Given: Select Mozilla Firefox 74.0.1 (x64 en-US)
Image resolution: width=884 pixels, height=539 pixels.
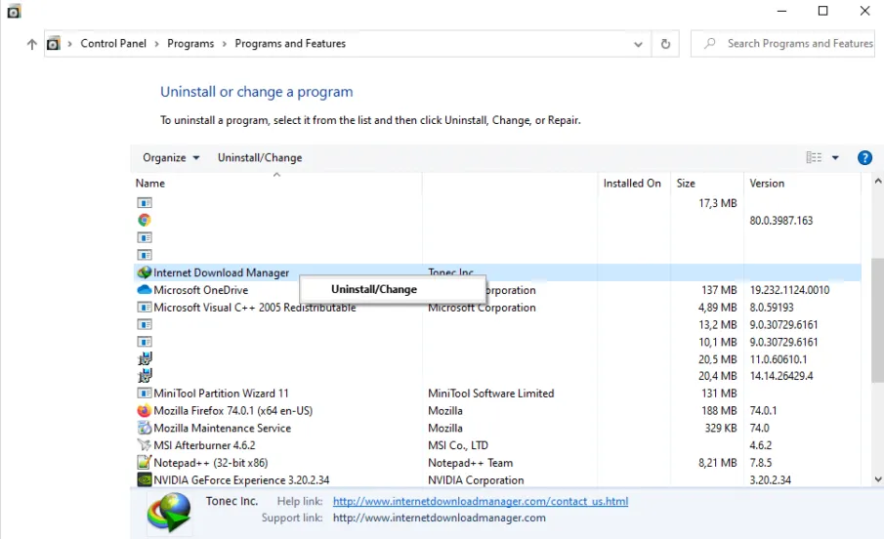Looking at the screenshot, I should tap(232, 410).
